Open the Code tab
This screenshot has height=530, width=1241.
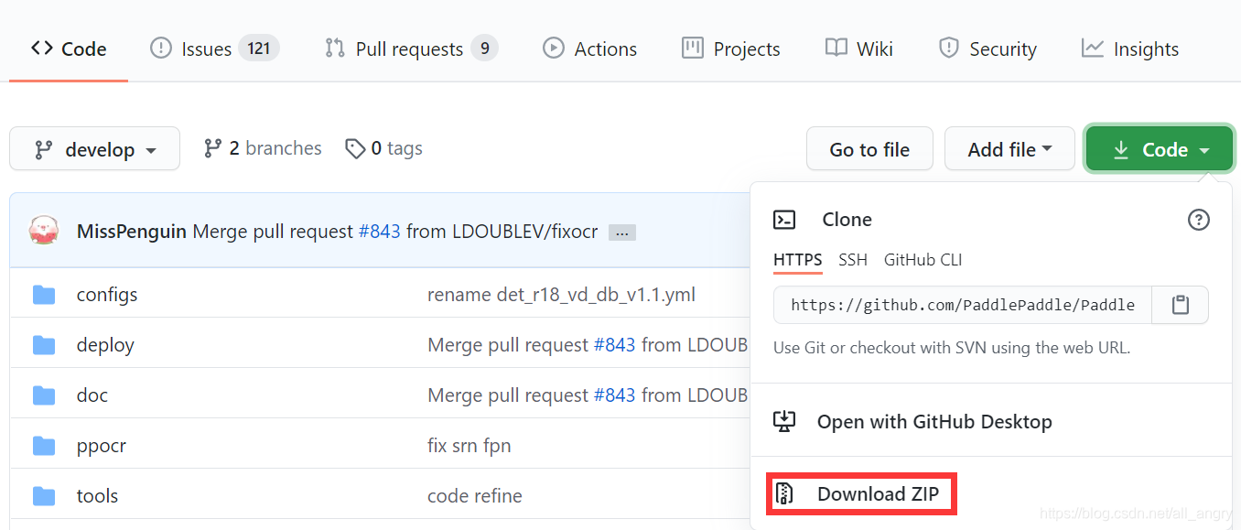click(x=69, y=49)
